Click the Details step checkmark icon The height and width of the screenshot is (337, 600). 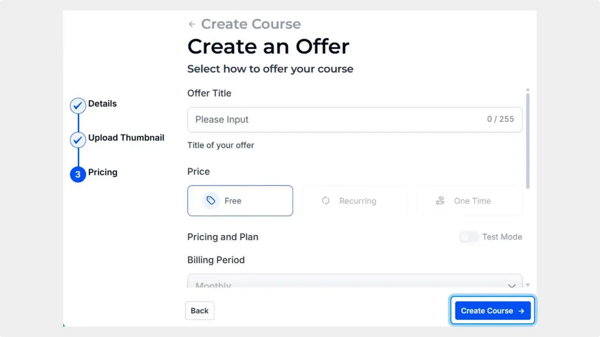[77, 105]
